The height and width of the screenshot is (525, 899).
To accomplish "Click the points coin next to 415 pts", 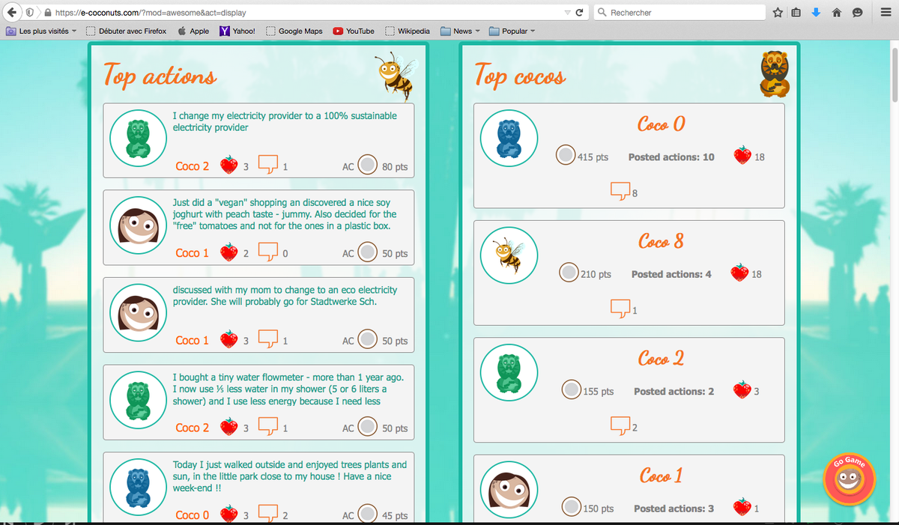I will tap(566, 155).
